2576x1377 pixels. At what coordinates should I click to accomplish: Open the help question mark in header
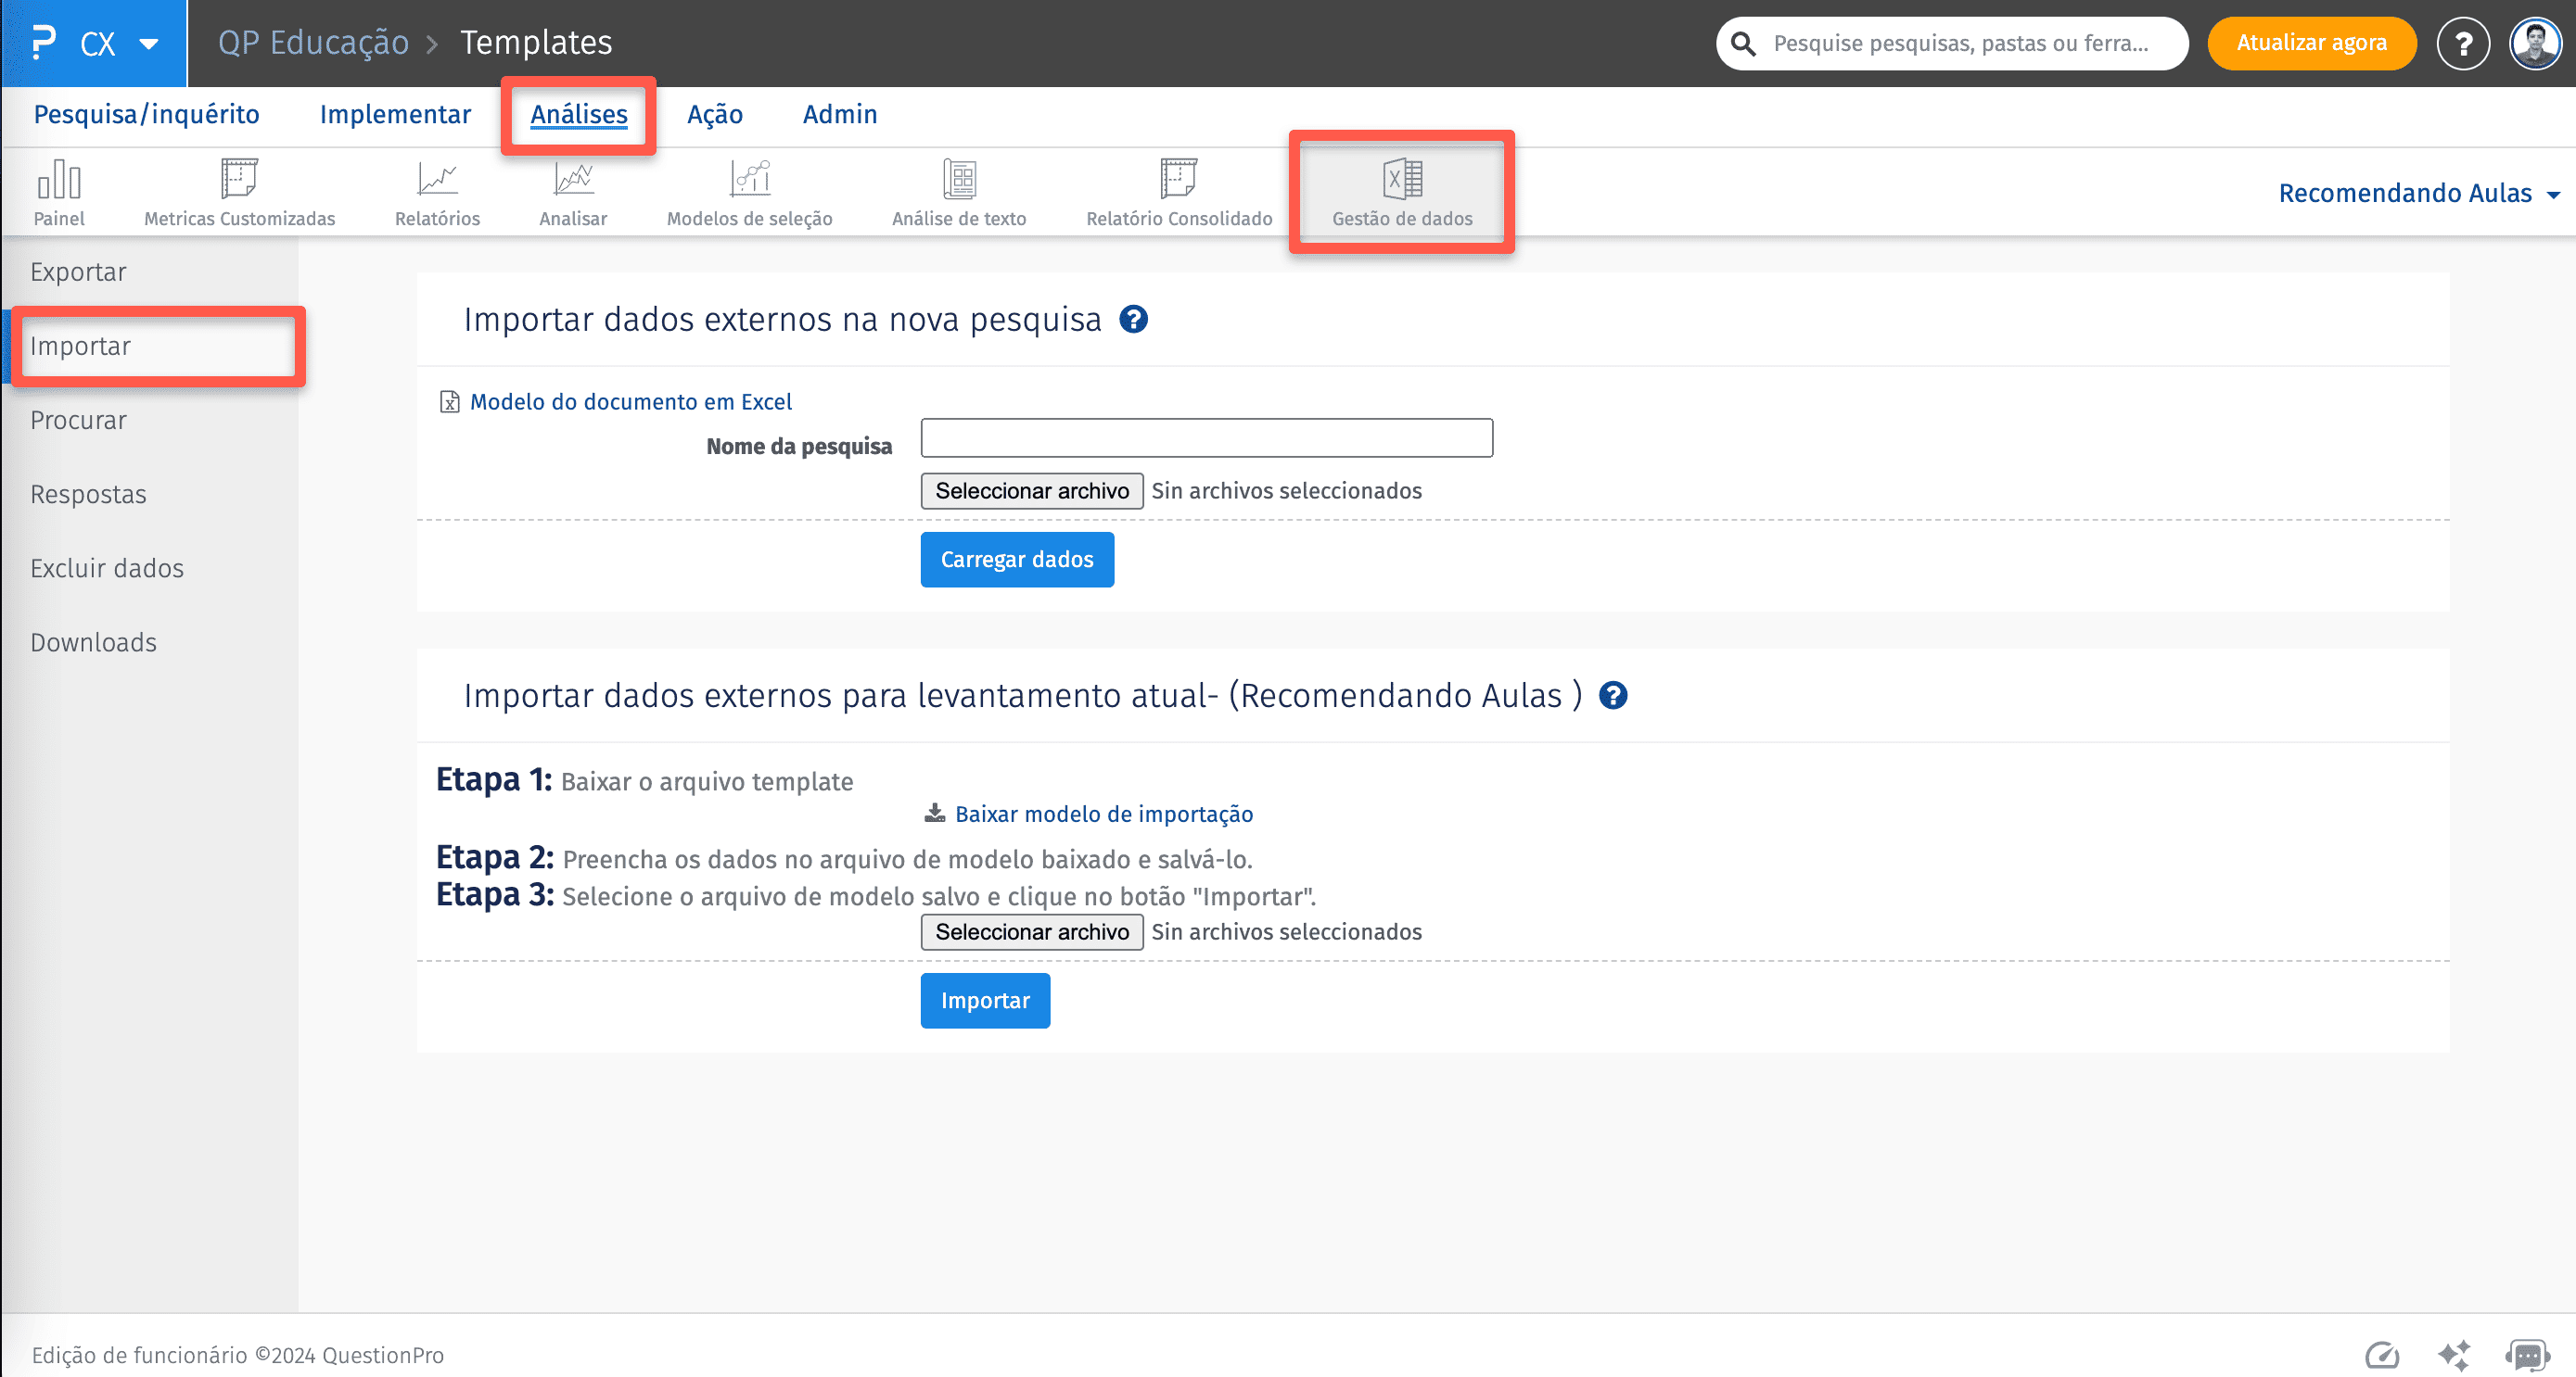(x=2463, y=44)
